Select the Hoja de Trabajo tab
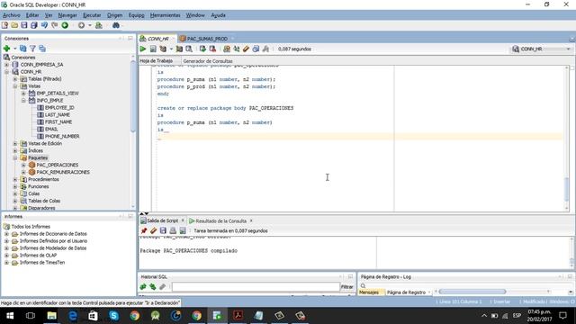The image size is (576, 324). point(156,61)
